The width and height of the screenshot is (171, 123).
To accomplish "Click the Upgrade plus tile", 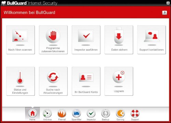I will click(x=119, y=81).
